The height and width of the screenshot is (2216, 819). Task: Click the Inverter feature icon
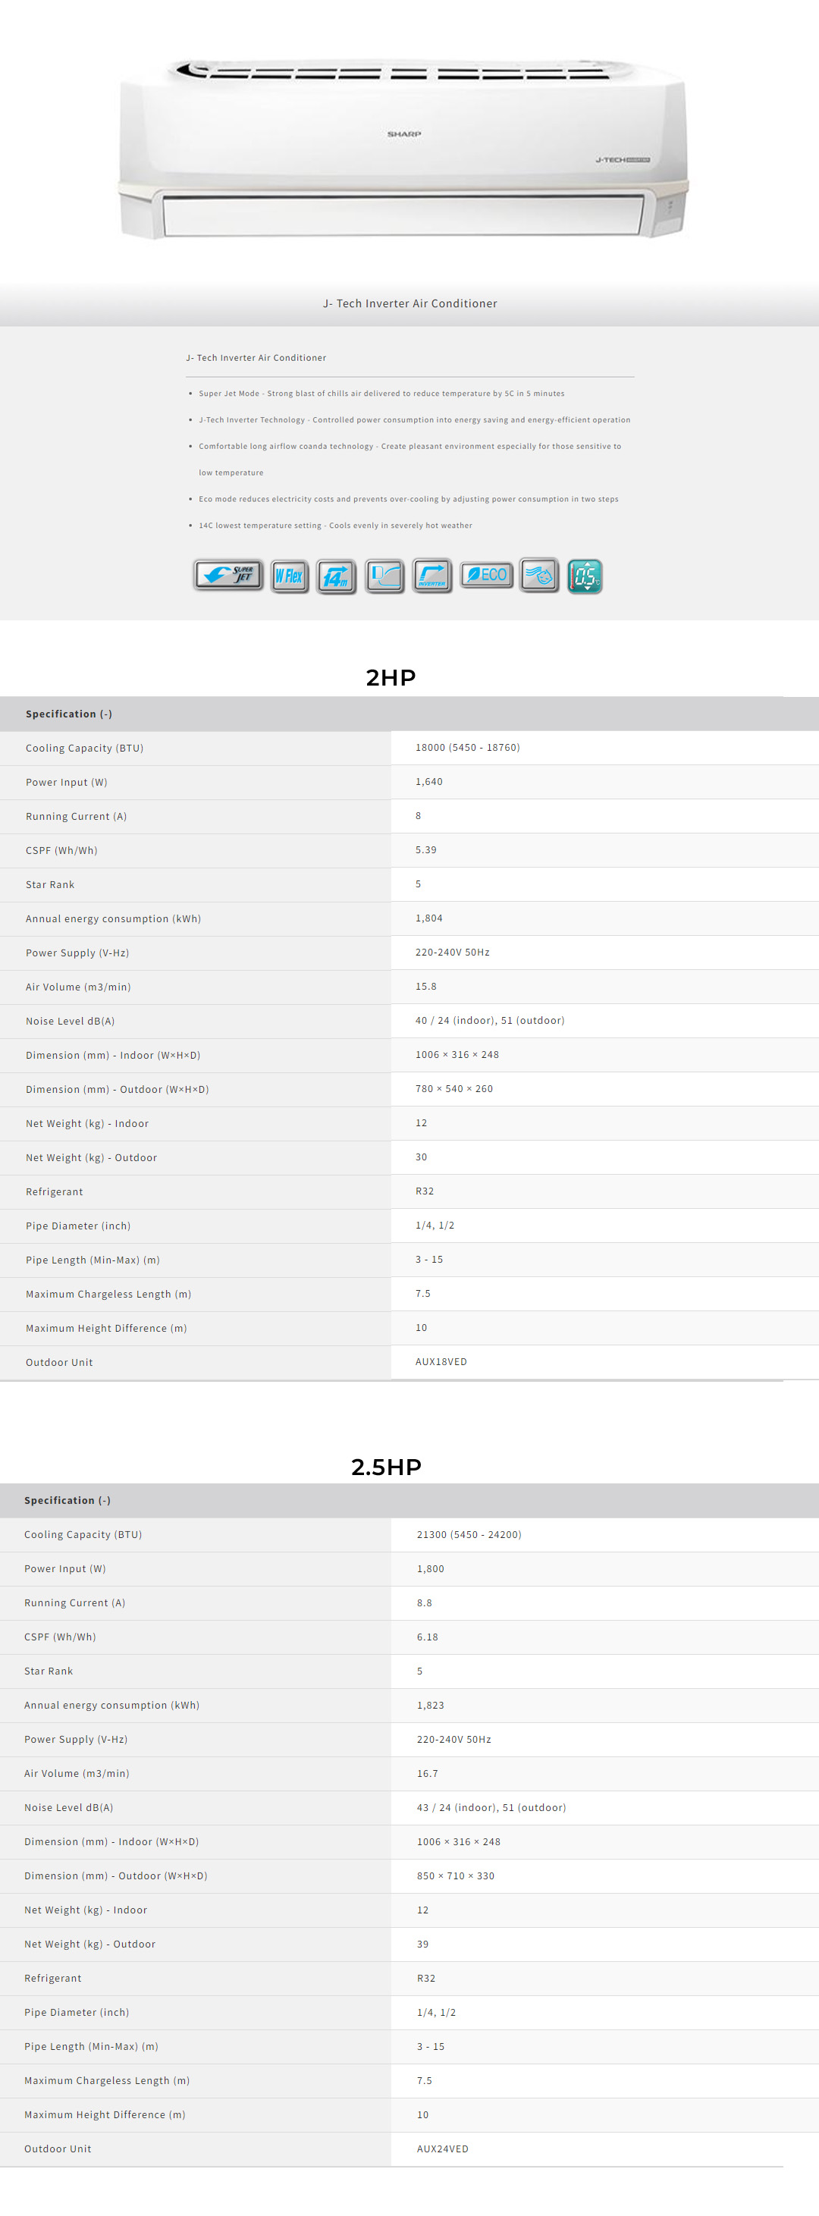431,576
